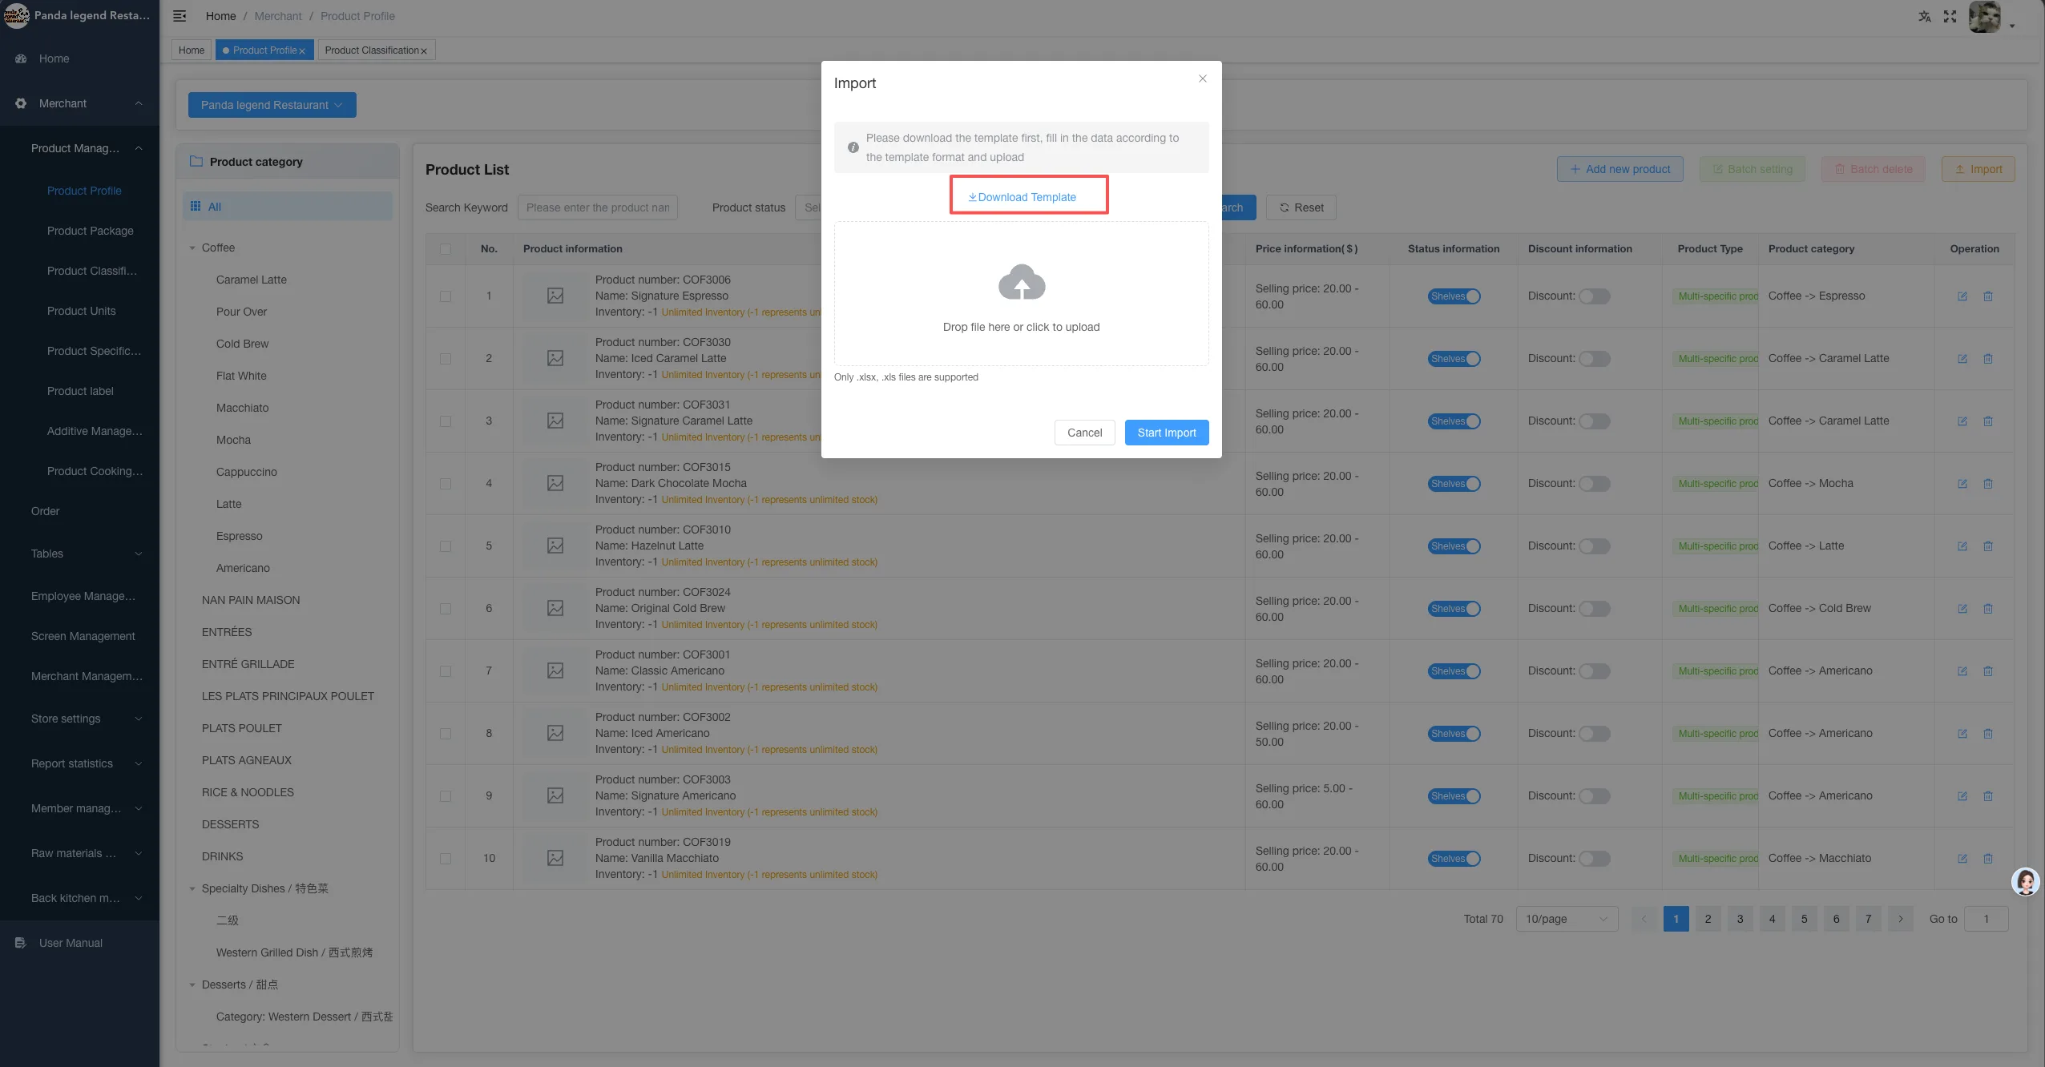Screen dimensions: 2045x1067
Task: Collapse the Product Management submenu
Action: coord(79,148)
